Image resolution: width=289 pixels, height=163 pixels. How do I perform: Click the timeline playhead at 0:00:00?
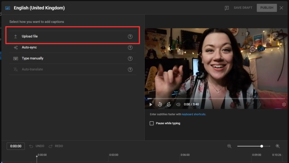click(x=37, y=157)
